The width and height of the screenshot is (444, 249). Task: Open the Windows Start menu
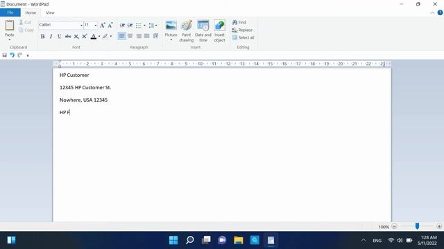tap(173, 240)
